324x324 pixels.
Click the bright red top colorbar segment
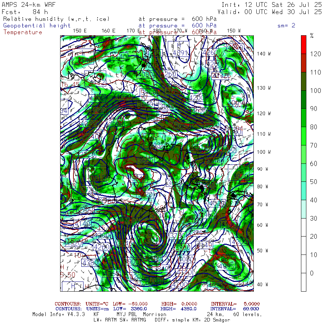click(x=303, y=45)
